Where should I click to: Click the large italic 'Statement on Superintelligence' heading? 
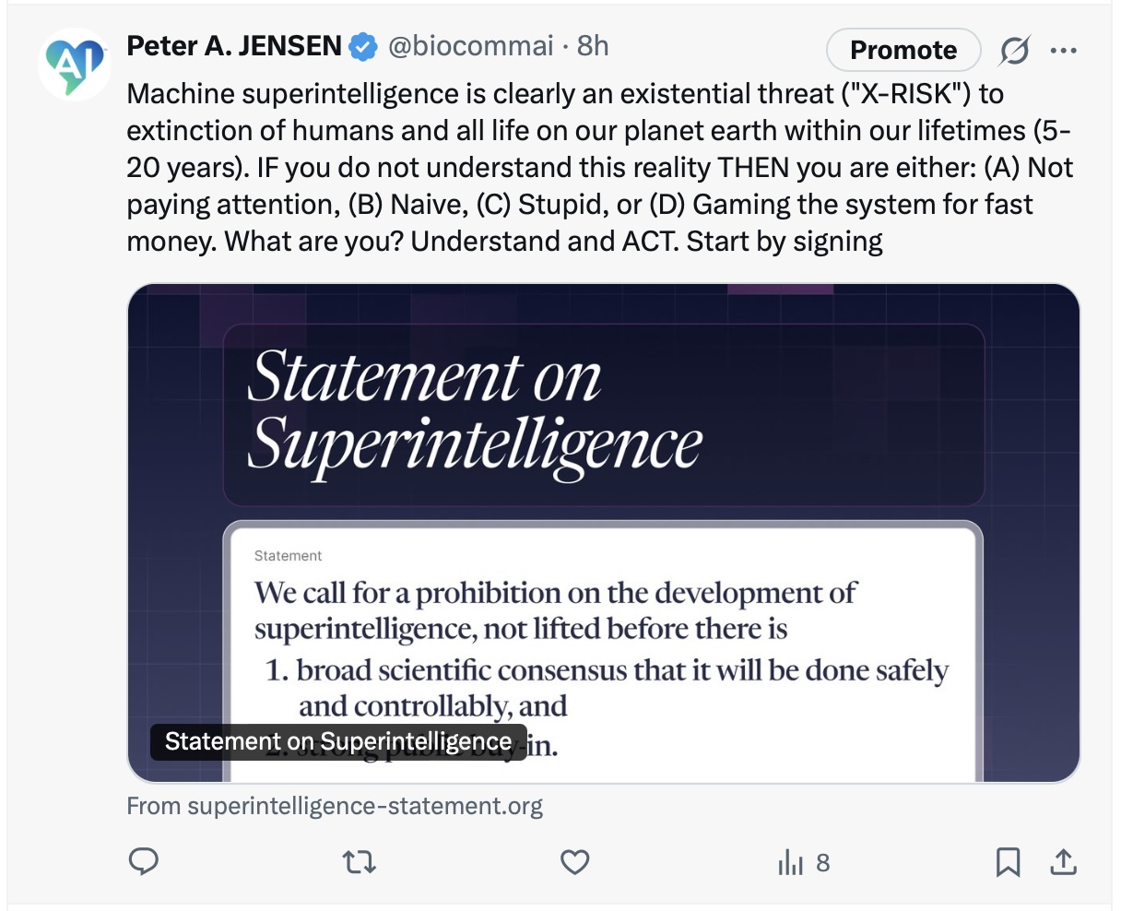474,412
